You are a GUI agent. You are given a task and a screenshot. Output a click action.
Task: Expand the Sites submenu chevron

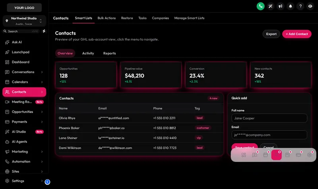[x=42, y=171]
